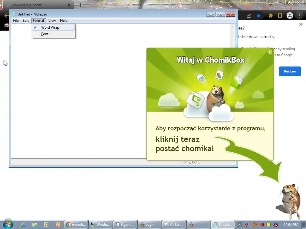Screen dimensions: 306x229
Task: Open Windows Media Player taskbar icon
Action: (x=46, y=225)
